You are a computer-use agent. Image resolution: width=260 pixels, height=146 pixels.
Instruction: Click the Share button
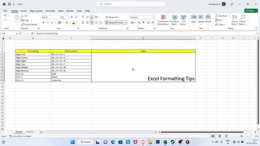[x=251, y=11]
